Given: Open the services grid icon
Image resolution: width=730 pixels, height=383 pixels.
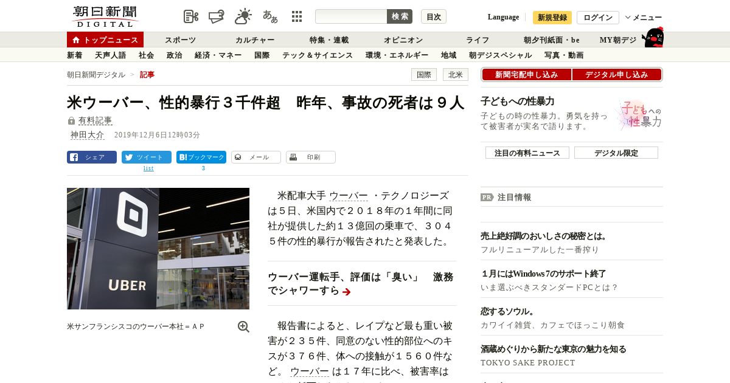Looking at the screenshot, I should point(297,16).
